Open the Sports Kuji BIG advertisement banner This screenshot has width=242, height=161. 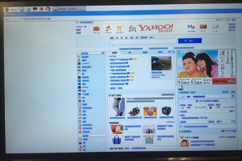[207, 67]
